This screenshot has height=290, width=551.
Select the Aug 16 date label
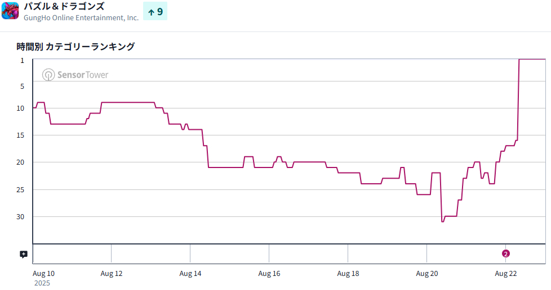tap(269, 274)
